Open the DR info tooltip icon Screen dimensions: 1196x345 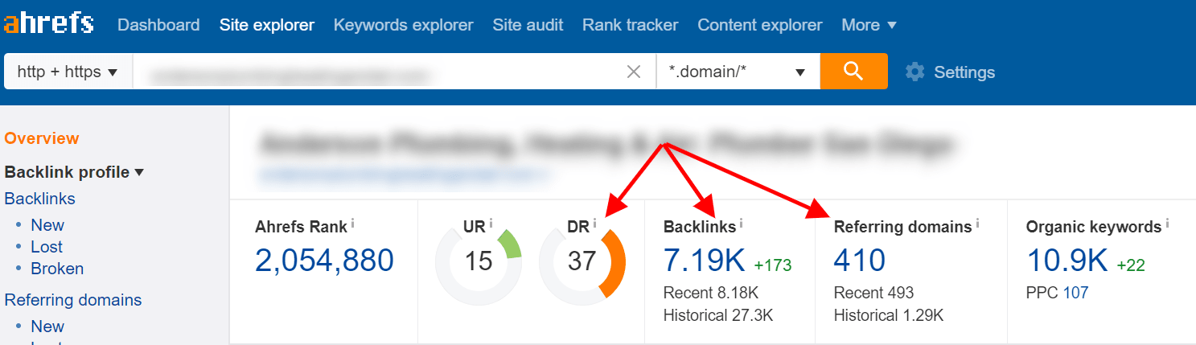pos(595,224)
